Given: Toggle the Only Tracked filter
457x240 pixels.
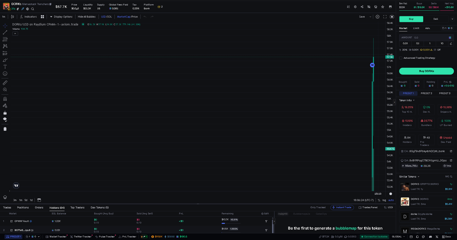Looking at the screenshot, I should pyautogui.click(x=318, y=208).
